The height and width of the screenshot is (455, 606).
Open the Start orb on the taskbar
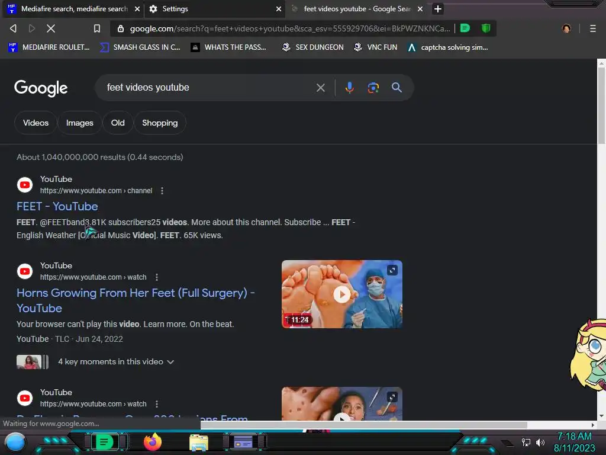[x=15, y=442]
